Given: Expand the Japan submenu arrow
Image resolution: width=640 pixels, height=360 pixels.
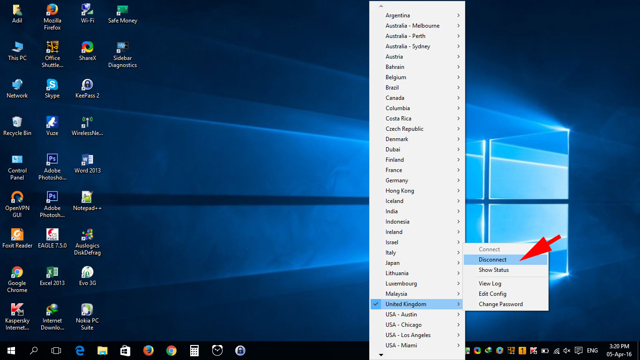Looking at the screenshot, I should (458, 263).
